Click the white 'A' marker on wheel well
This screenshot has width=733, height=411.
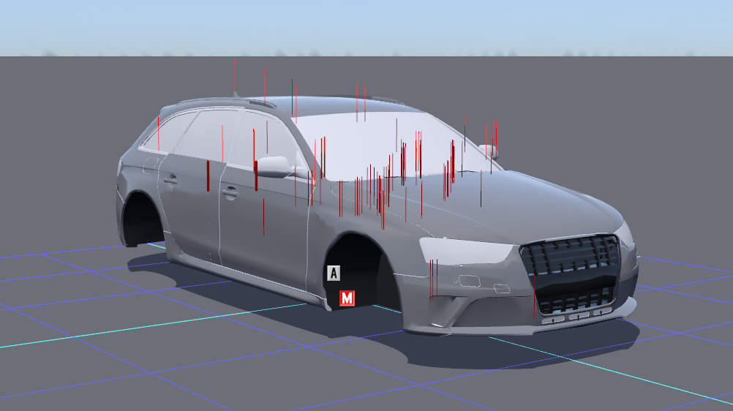click(x=334, y=273)
